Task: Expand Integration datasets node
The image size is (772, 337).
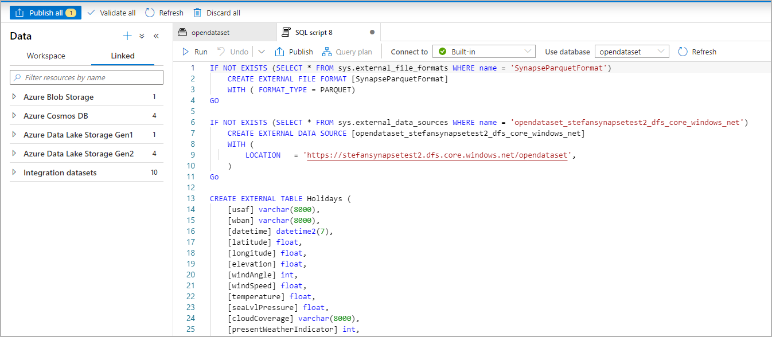Action: (14, 173)
